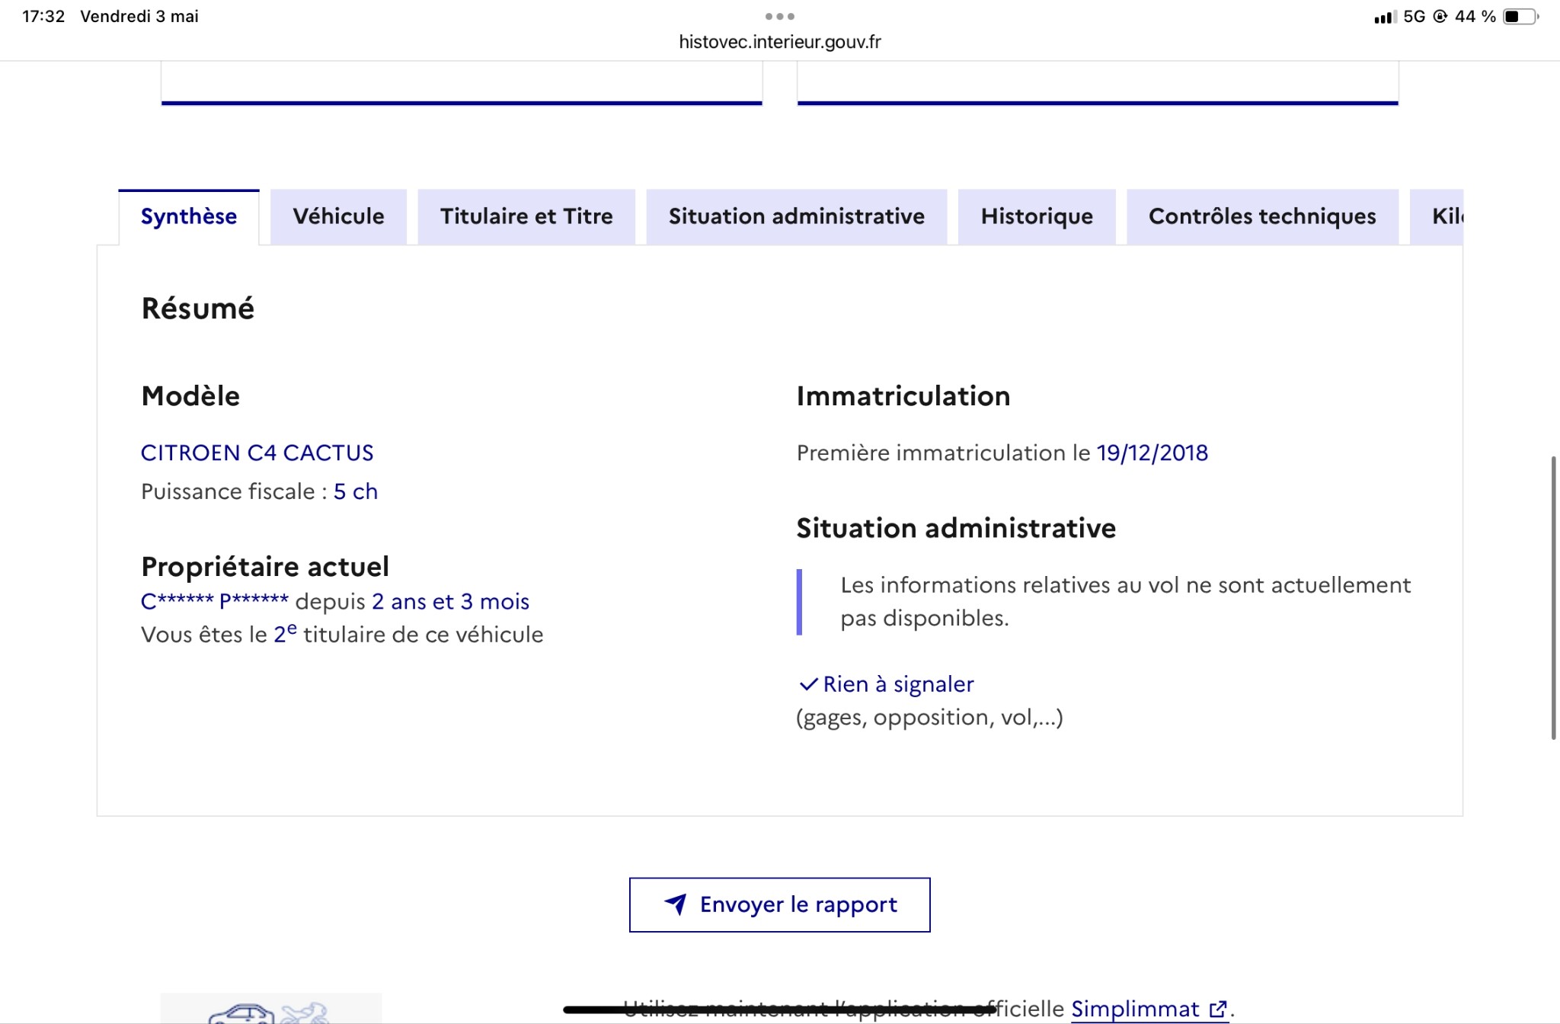This screenshot has width=1560, height=1024.
Task: Open the Synthèse tab
Action: coord(189,217)
